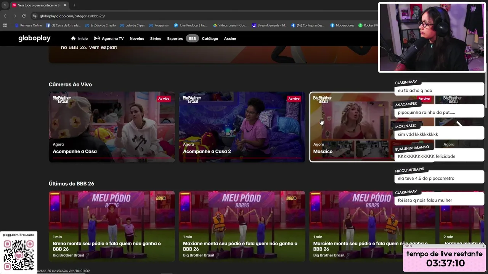Viewport: 488px width, 274px height.
Task: Open Moderadores bookmark
Action: point(342,25)
